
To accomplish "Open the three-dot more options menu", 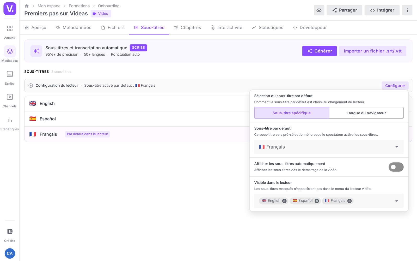I will 407,10.
